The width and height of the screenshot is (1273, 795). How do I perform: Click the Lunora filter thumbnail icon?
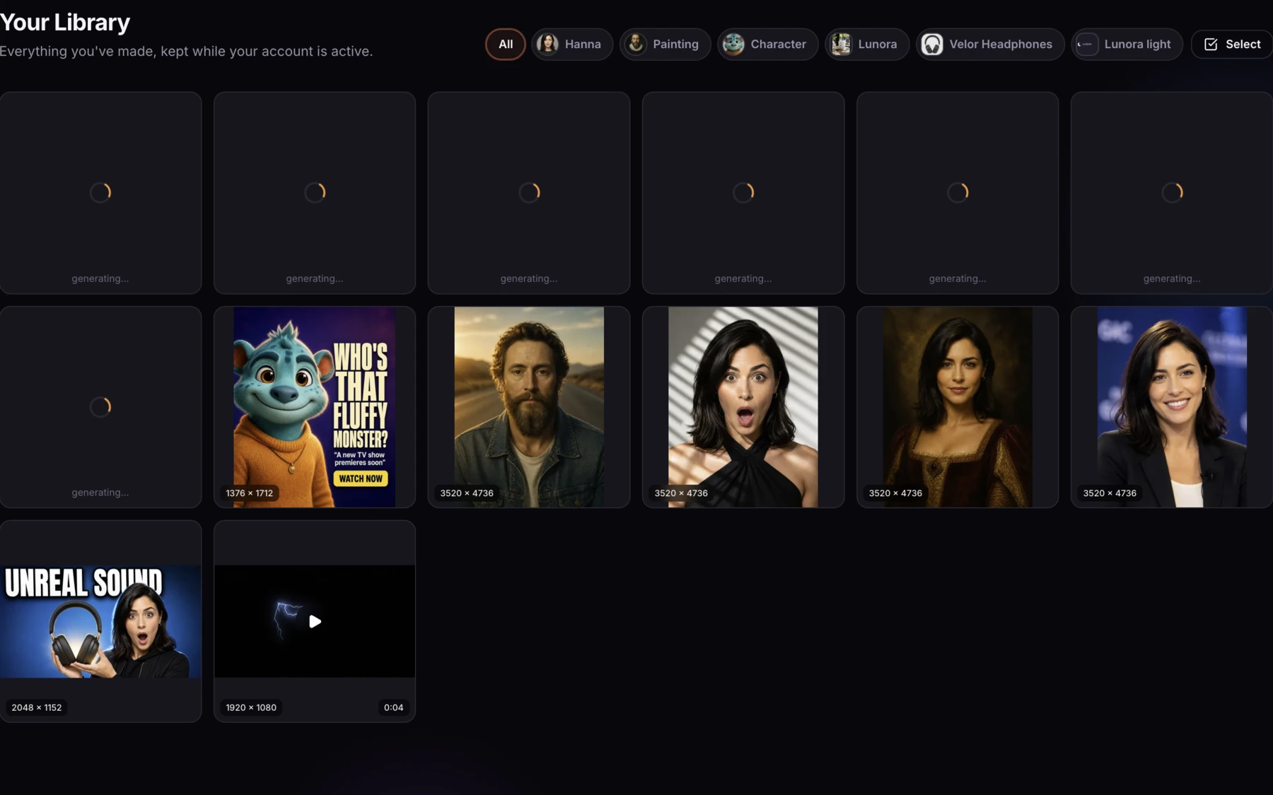pos(841,44)
